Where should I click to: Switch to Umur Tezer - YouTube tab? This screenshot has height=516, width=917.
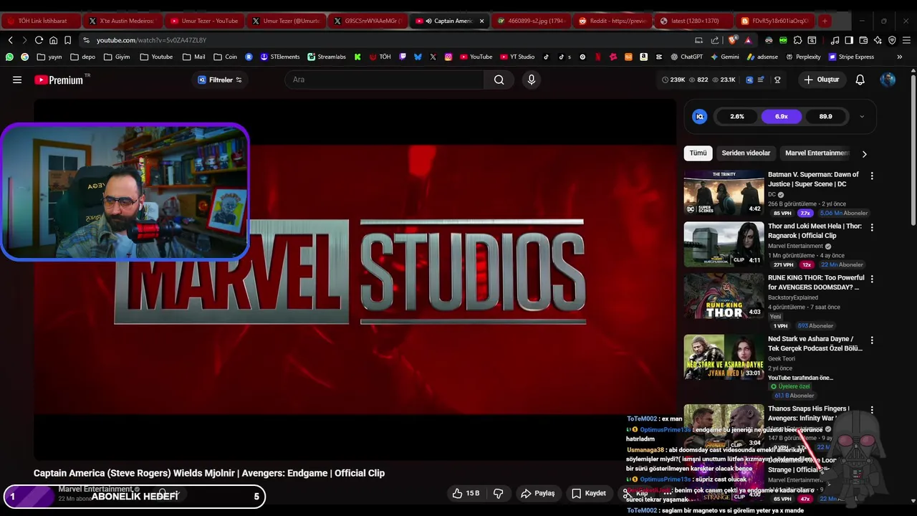tap(203, 21)
